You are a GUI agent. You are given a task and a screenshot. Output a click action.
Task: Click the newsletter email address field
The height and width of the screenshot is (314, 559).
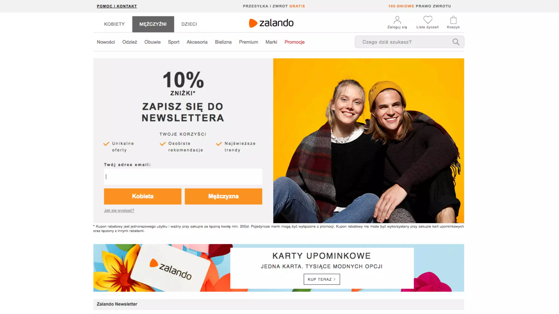[x=183, y=177]
